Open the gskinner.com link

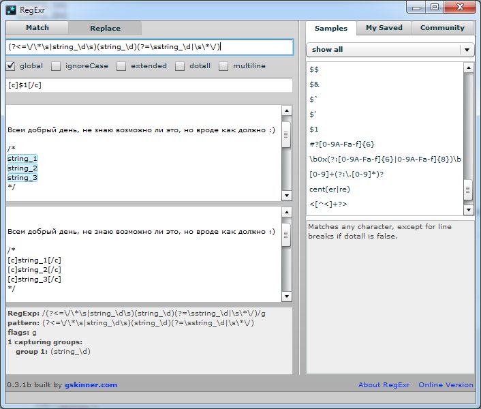pos(91,384)
